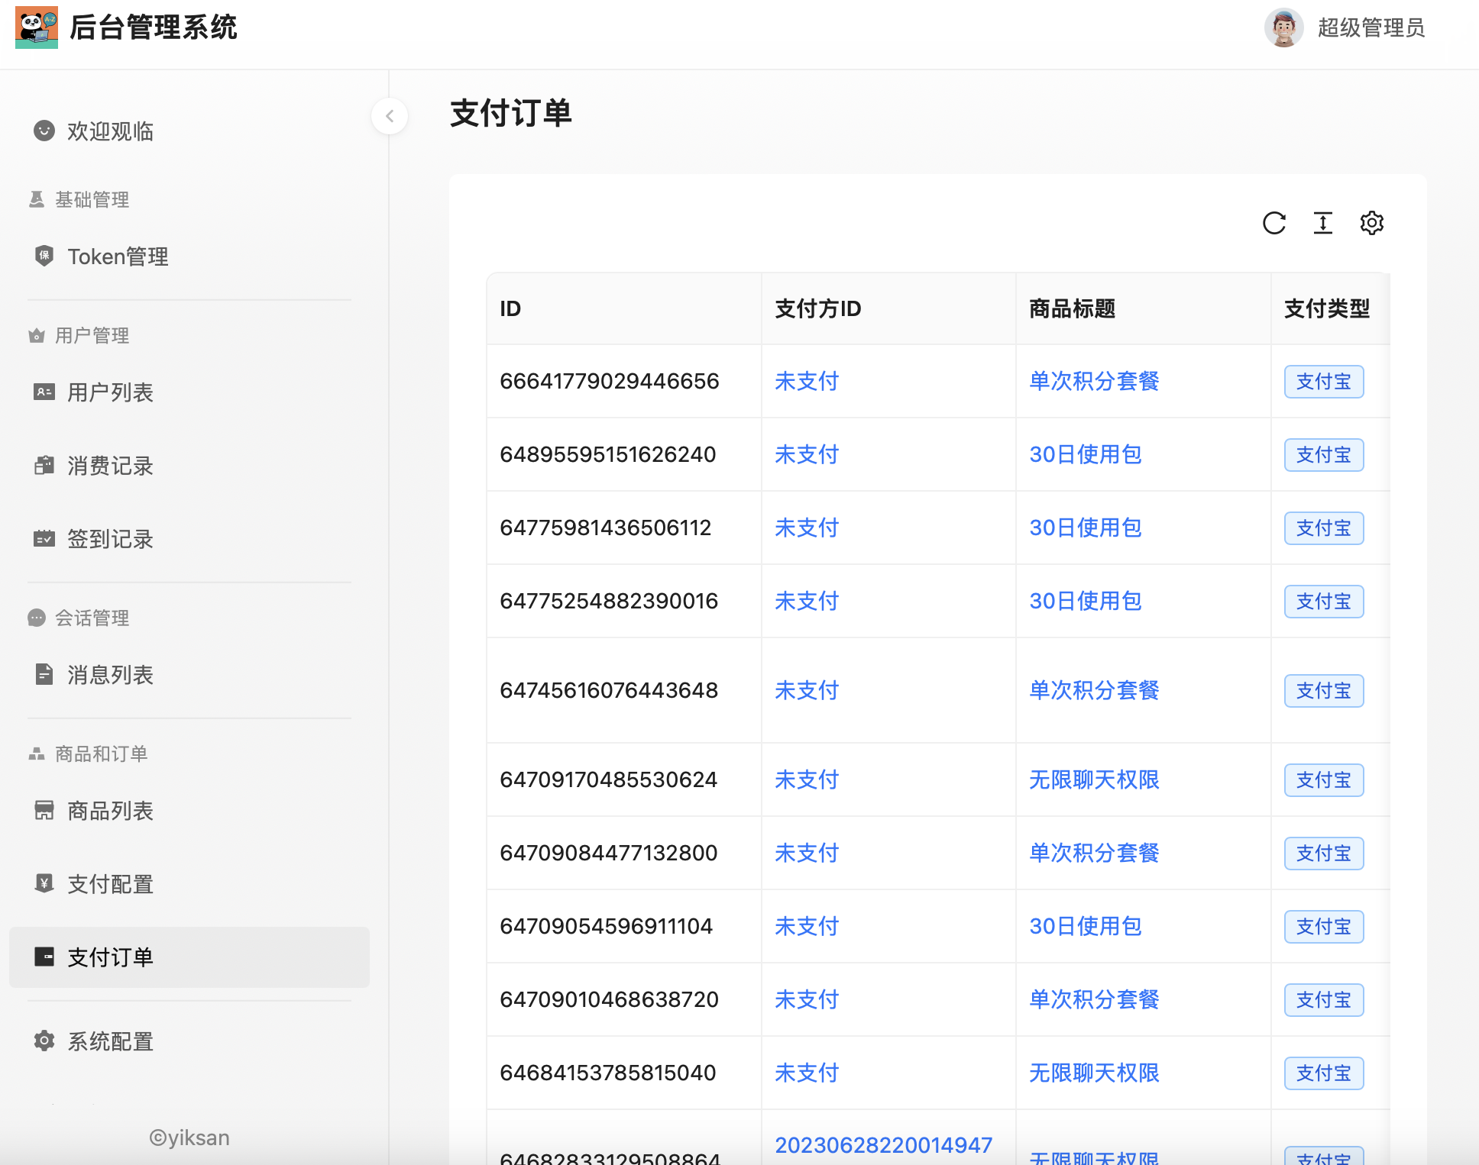The height and width of the screenshot is (1165, 1479).
Task: Select order ID 66641779029446656 cell
Action: [x=624, y=381]
